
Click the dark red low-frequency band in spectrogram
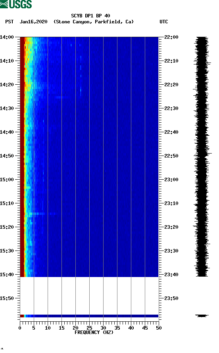point(22,157)
